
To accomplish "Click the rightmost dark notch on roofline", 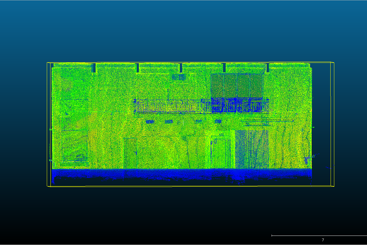I will tap(268, 68).
